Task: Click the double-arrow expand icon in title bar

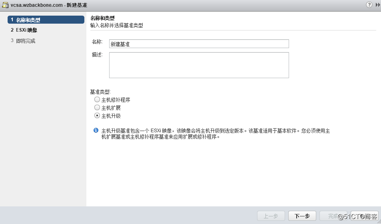Action: [378, 5]
